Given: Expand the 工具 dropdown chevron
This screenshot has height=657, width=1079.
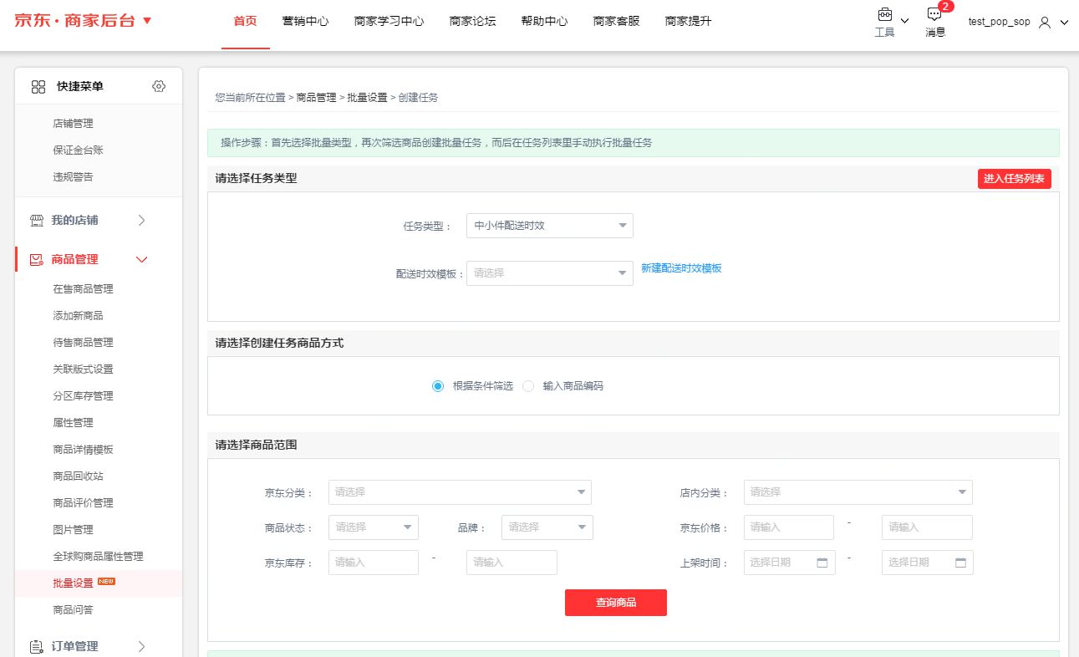Looking at the screenshot, I should click(904, 21).
